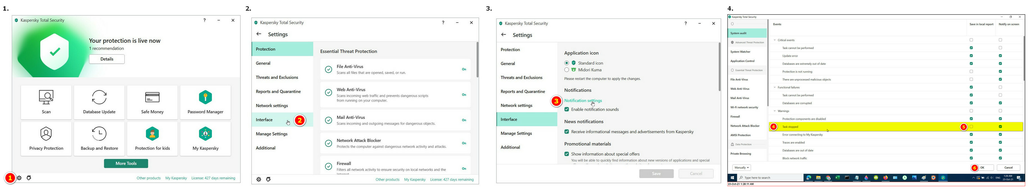Screen dimensions: 1028x189
Task: Collapse the Critical events group
Action: [x=775, y=40]
